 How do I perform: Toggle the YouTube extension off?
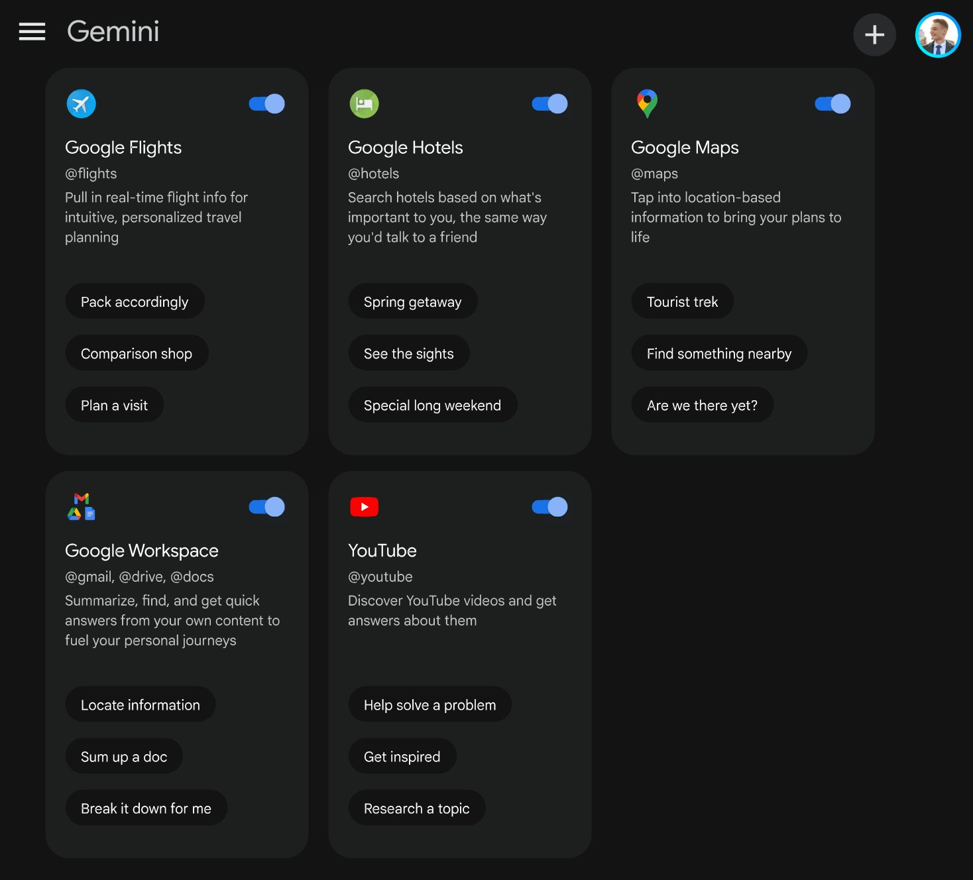point(549,507)
